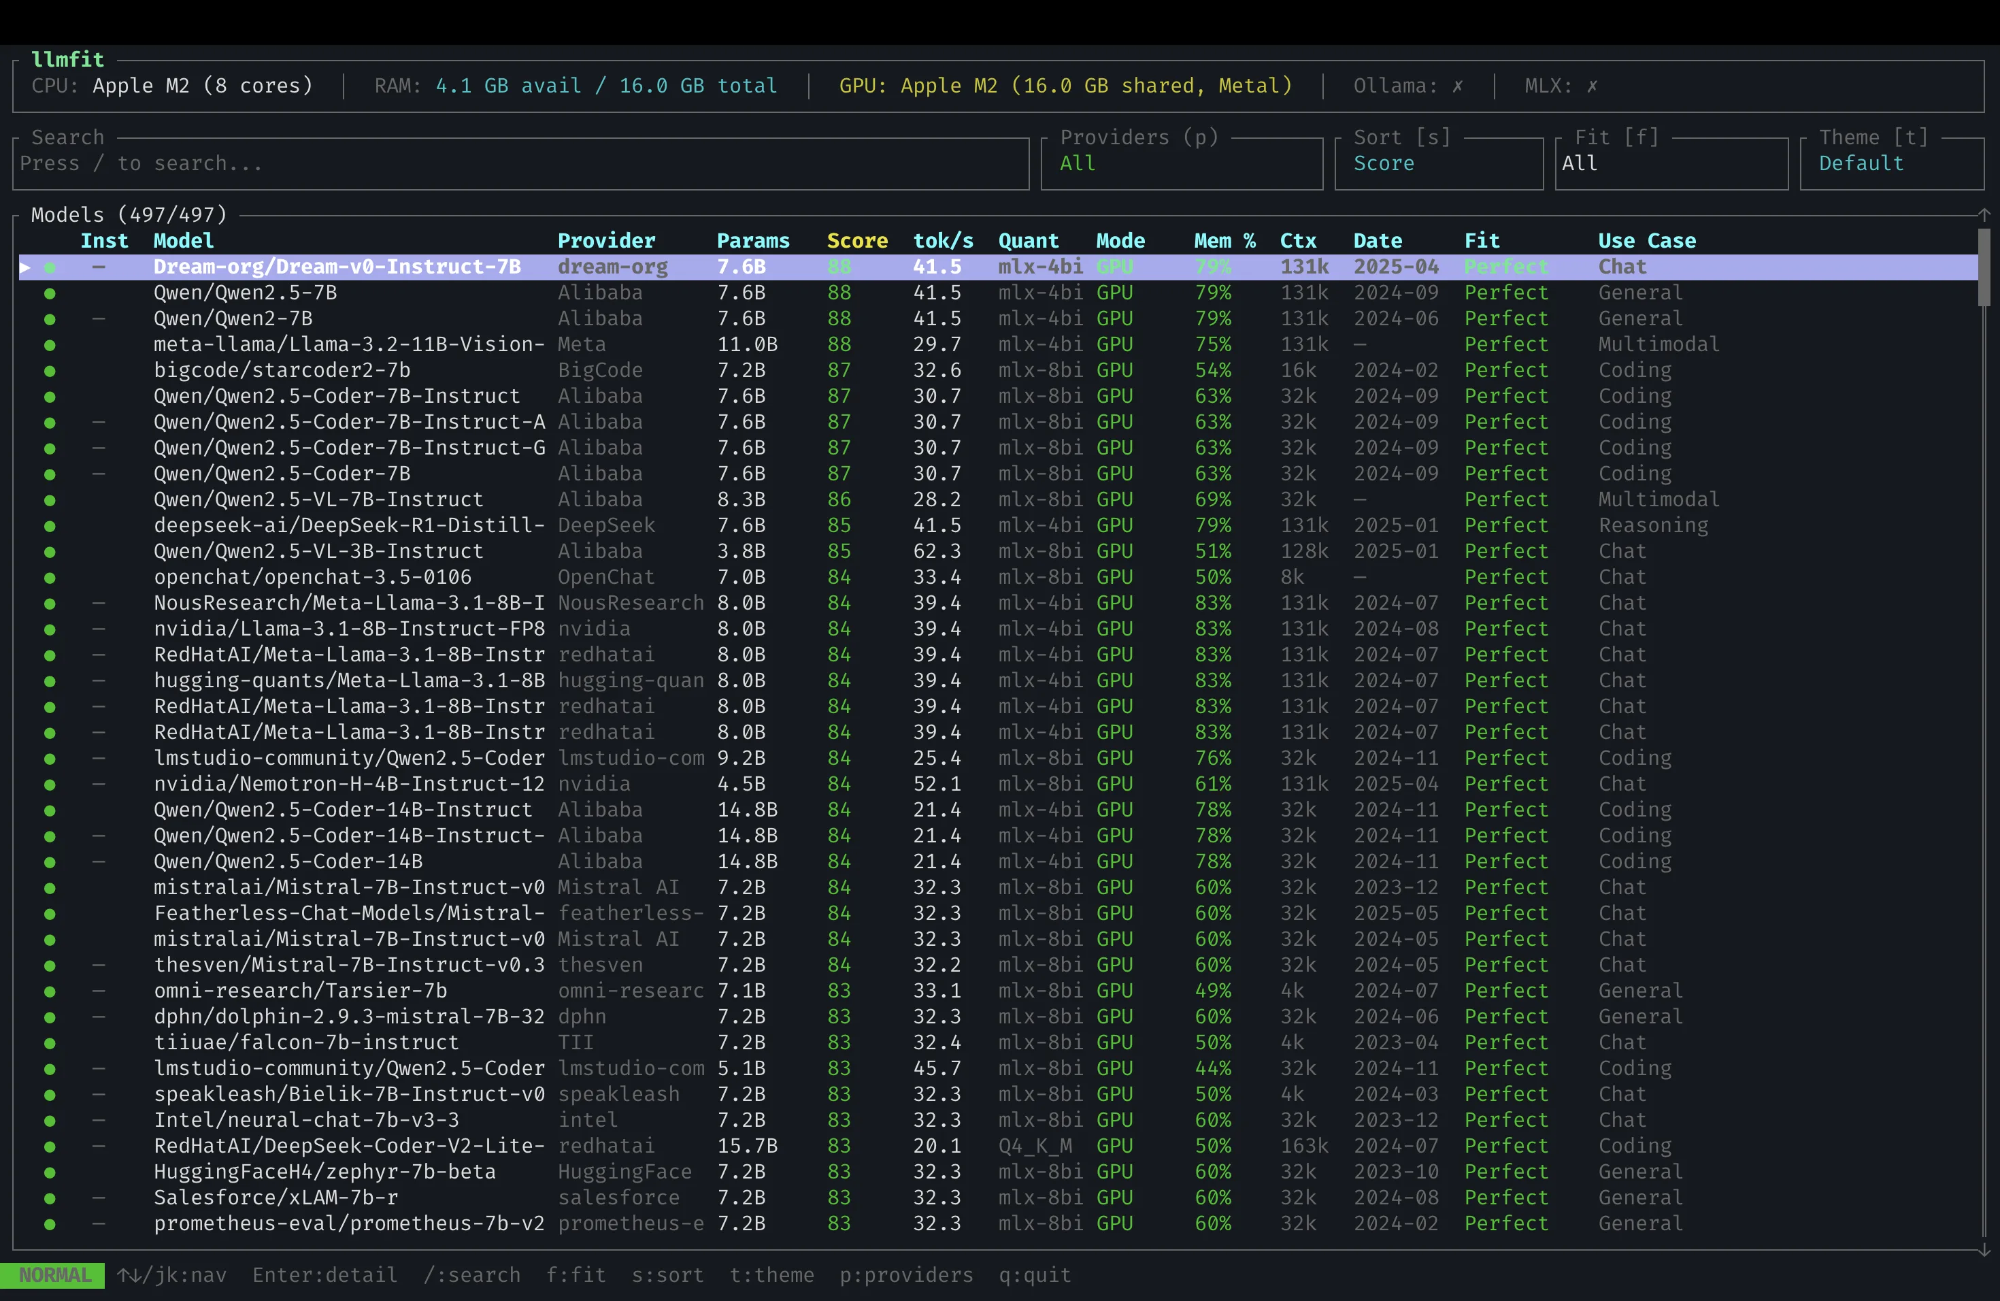Click the Reasoning use case cell
Image resolution: width=2000 pixels, height=1301 pixels.
pyautogui.click(x=1653, y=526)
